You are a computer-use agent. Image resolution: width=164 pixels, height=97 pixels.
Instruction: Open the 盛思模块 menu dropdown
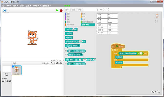pos(47,6)
